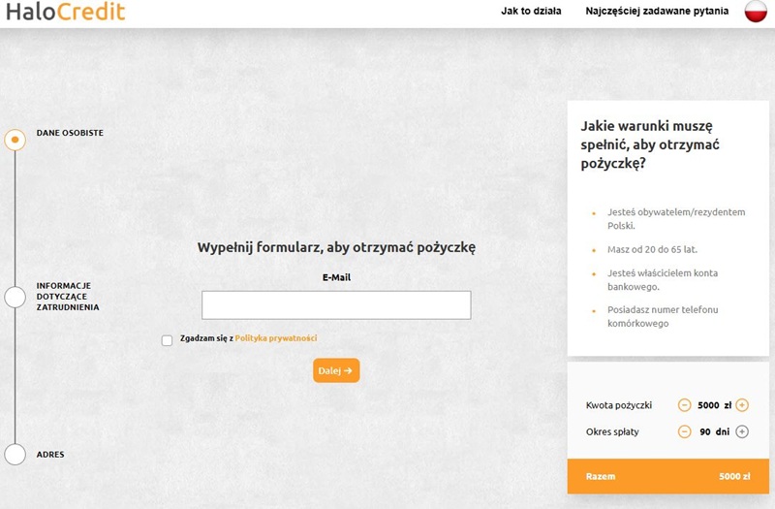Select the employment information step circle
Screen dimensions: 775x509
click(x=15, y=297)
